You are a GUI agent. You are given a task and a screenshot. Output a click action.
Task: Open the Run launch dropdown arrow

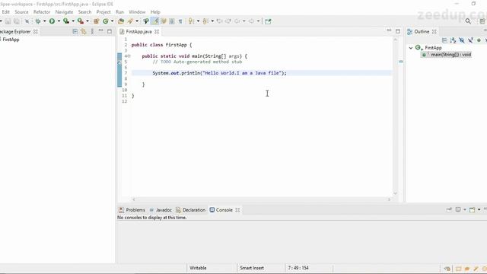click(x=59, y=21)
